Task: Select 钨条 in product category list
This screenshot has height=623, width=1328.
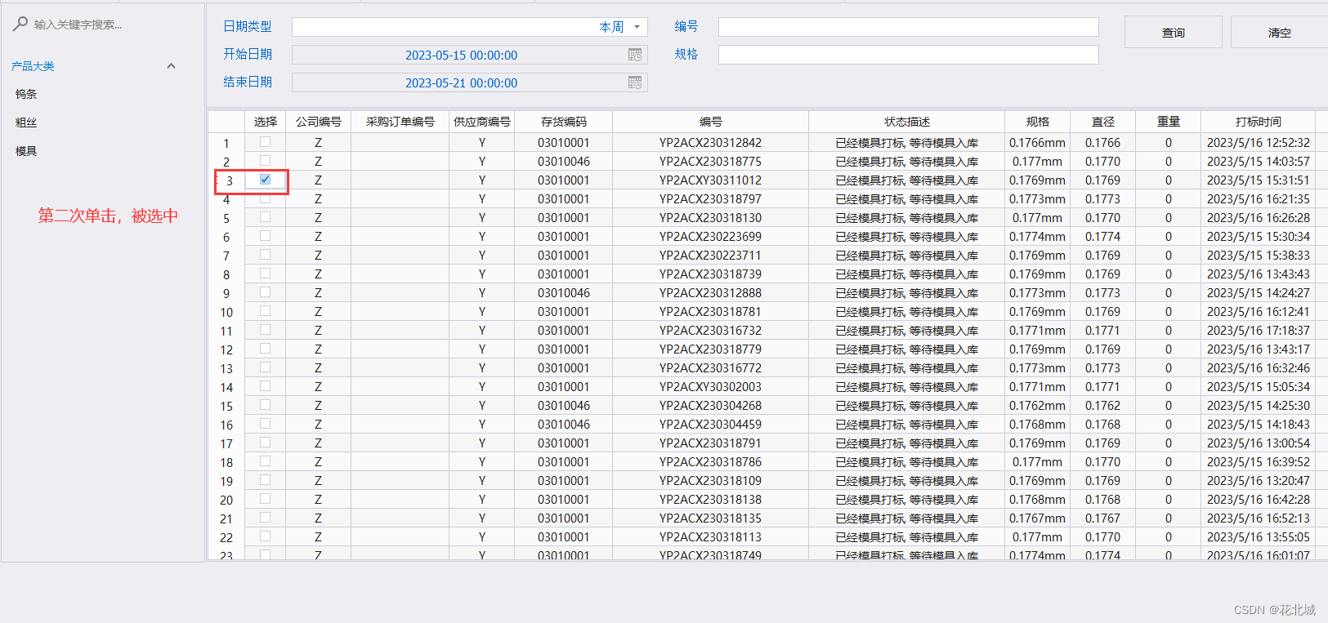Action: pos(26,94)
